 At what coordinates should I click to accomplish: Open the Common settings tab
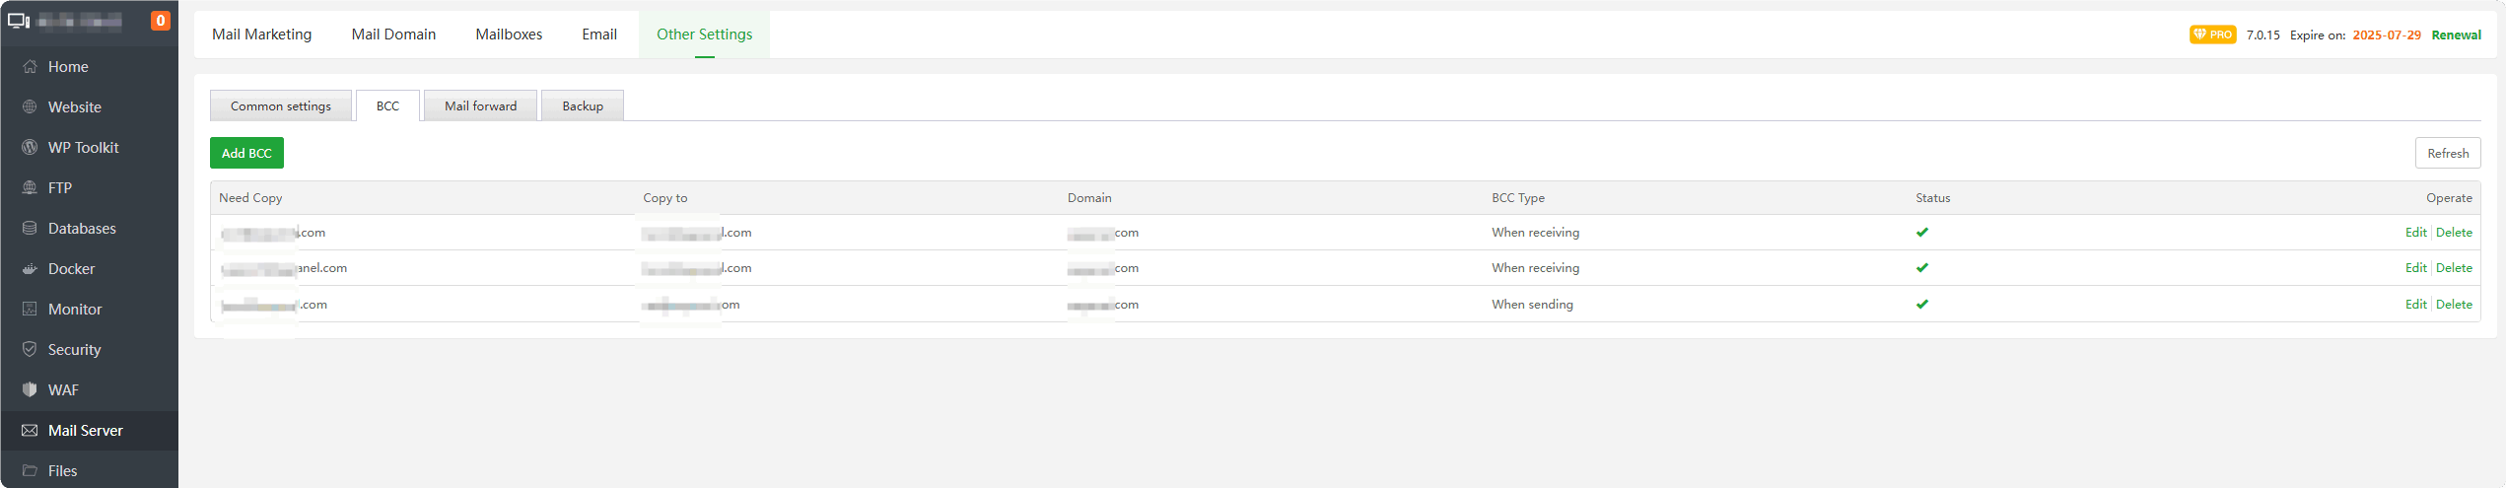click(x=281, y=106)
